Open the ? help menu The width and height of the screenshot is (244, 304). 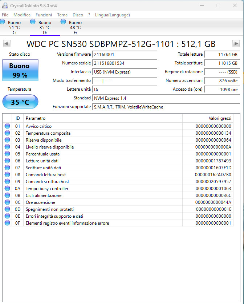coord(89,15)
